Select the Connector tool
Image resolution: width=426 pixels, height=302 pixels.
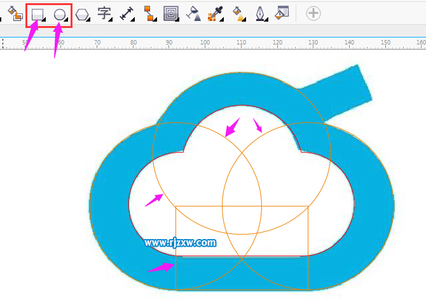tap(149, 13)
